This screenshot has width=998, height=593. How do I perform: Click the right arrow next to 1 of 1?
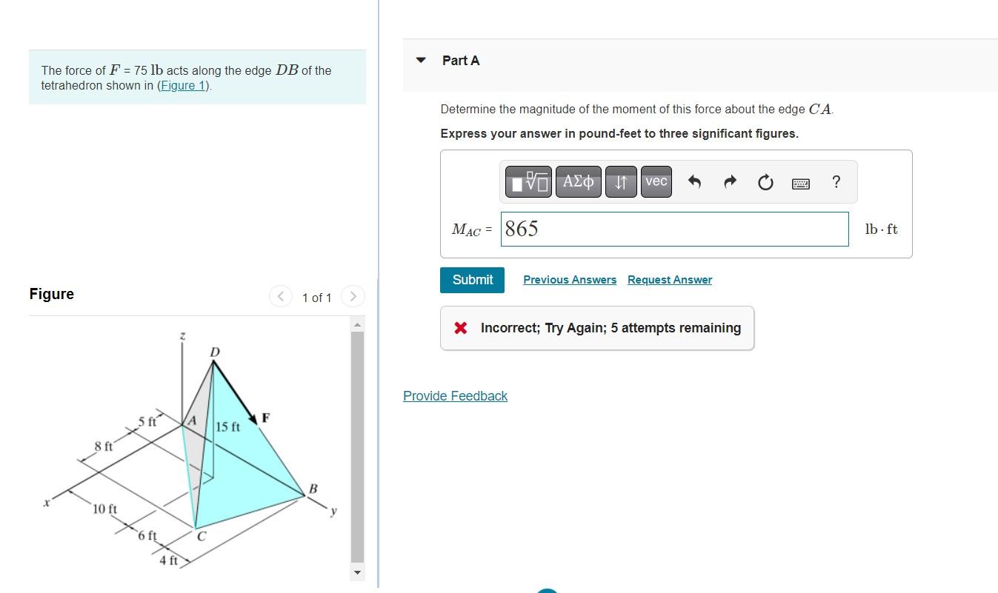tap(353, 296)
